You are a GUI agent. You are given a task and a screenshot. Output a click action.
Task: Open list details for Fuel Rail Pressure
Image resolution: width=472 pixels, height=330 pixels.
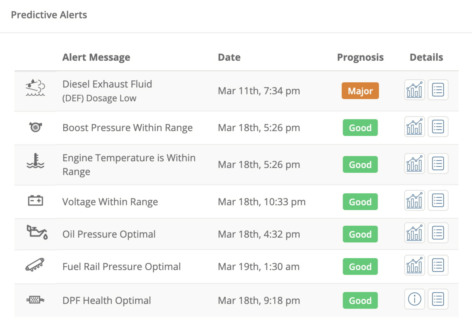(438, 265)
